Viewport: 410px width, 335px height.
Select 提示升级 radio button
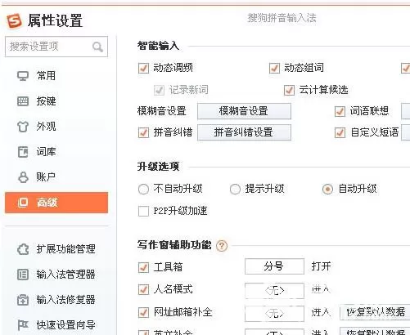pyautogui.click(x=235, y=189)
